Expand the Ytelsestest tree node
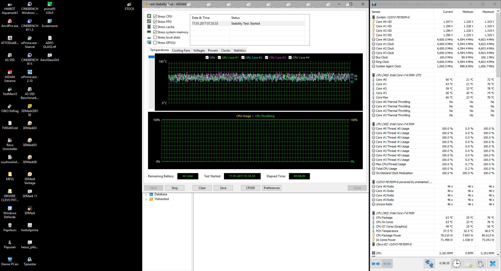Viewport: 501px width, 271px height. click(x=146, y=199)
